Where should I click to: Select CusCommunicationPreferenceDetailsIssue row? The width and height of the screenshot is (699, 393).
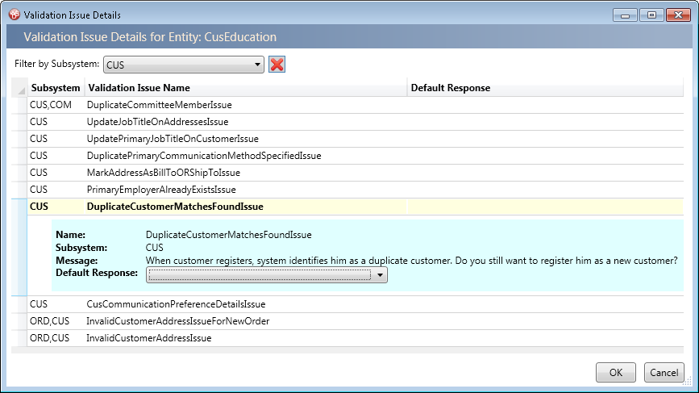[x=176, y=304]
